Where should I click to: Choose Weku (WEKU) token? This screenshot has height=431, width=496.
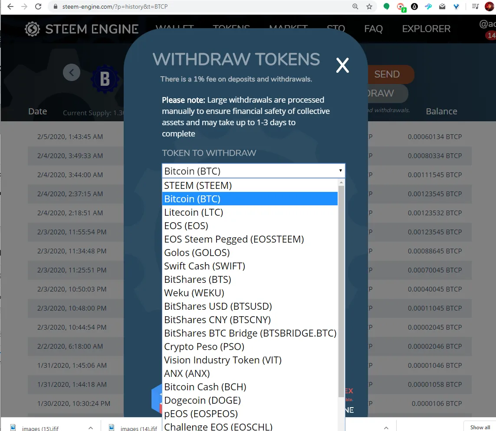(250, 293)
